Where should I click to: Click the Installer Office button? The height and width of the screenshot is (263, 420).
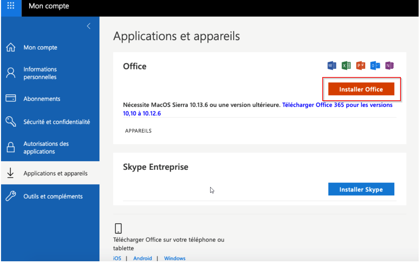(361, 89)
